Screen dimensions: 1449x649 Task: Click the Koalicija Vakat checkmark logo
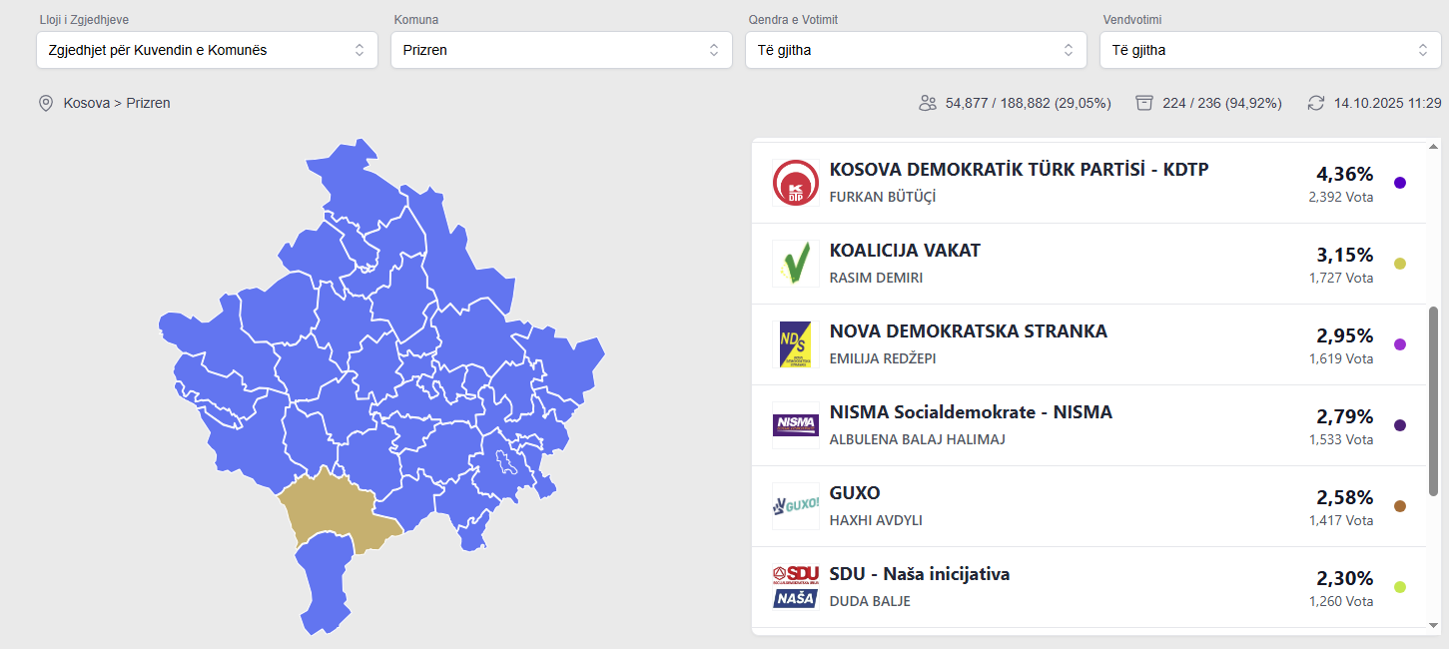[x=796, y=264]
